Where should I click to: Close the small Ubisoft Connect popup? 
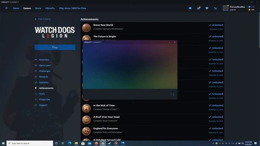pyautogui.click(x=175, y=42)
